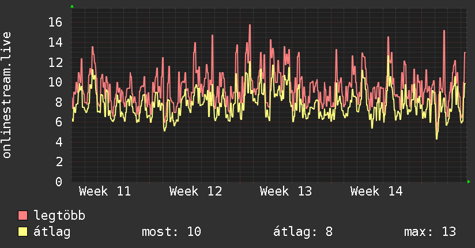The height and width of the screenshot is (248, 475).
Task: Click the green arrow atop the y-axis
Action: [x=72, y=6]
